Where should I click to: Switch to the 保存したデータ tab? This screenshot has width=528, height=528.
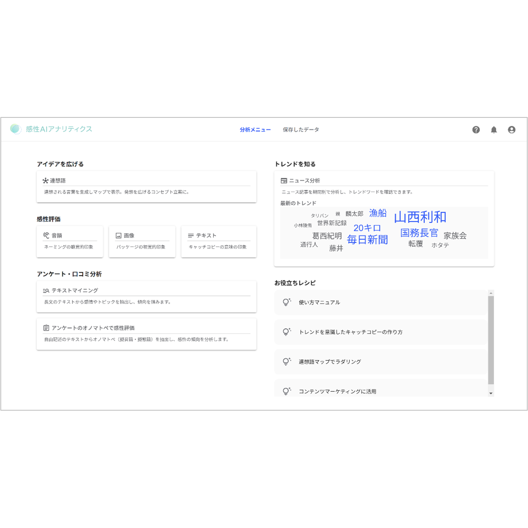[301, 130]
